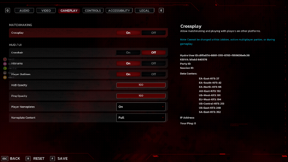
Task: Click the EA-East-KF3: 27 entry
Action: pos(209,79)
